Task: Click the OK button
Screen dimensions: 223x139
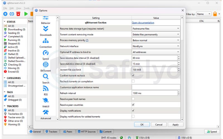Action: point(142,125)
